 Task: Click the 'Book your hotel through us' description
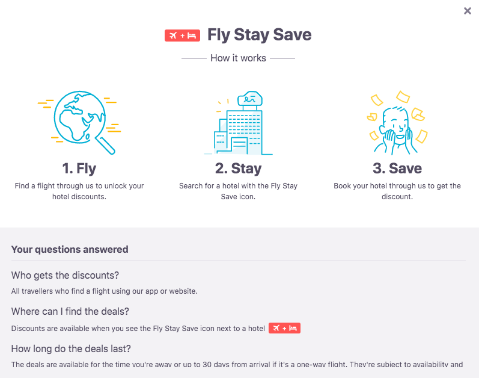click(397, 191)
